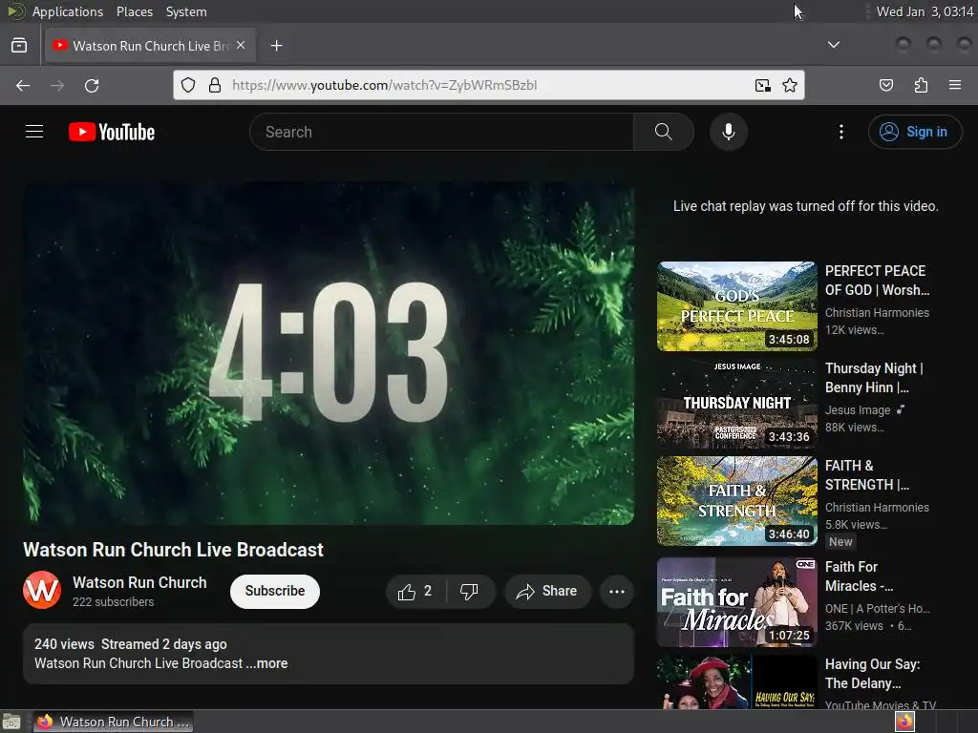Click the clock showing Wed Jan 3, 03:14
Viewport: 978px width, 733px height.
point(925,11)
